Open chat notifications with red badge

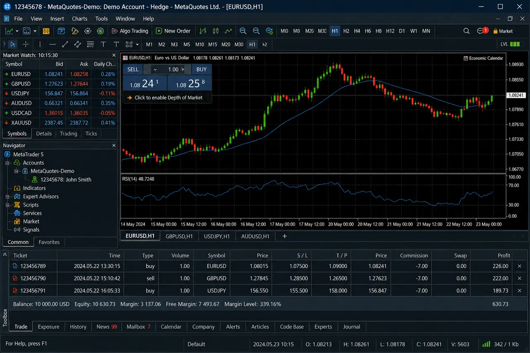coord(482,31)
